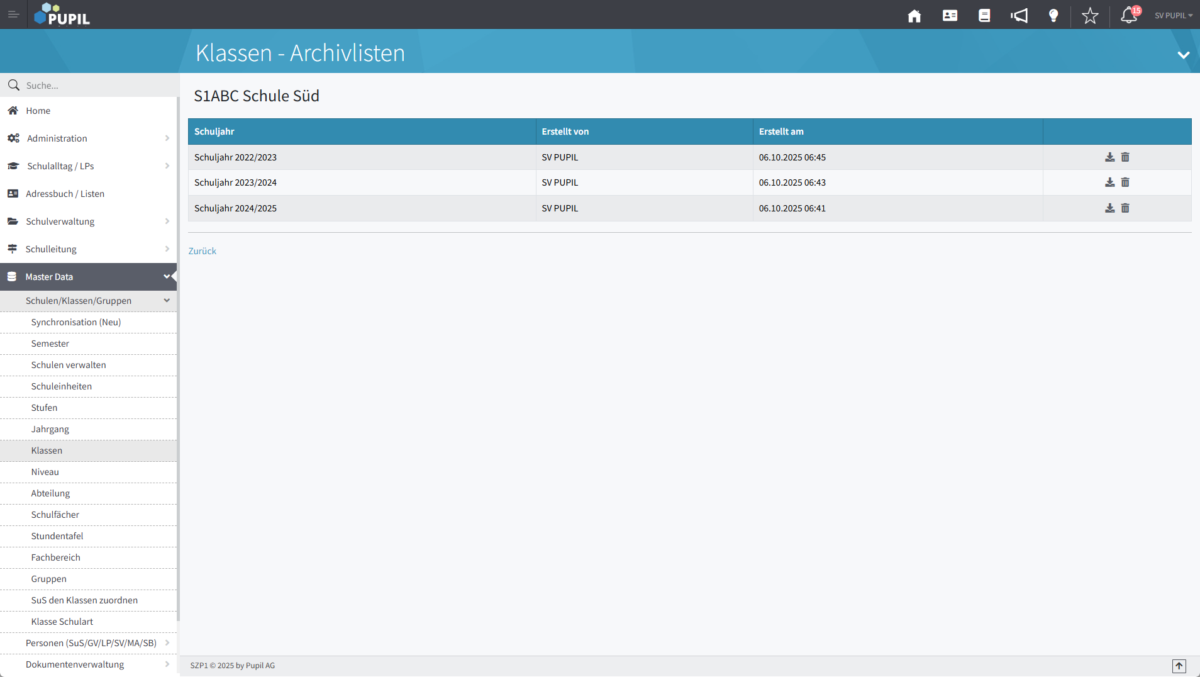The height and width of the screenshot is (677, 1200).
Task: Click the S1ABC Schule Süd heading
Action: click(257, 96)
